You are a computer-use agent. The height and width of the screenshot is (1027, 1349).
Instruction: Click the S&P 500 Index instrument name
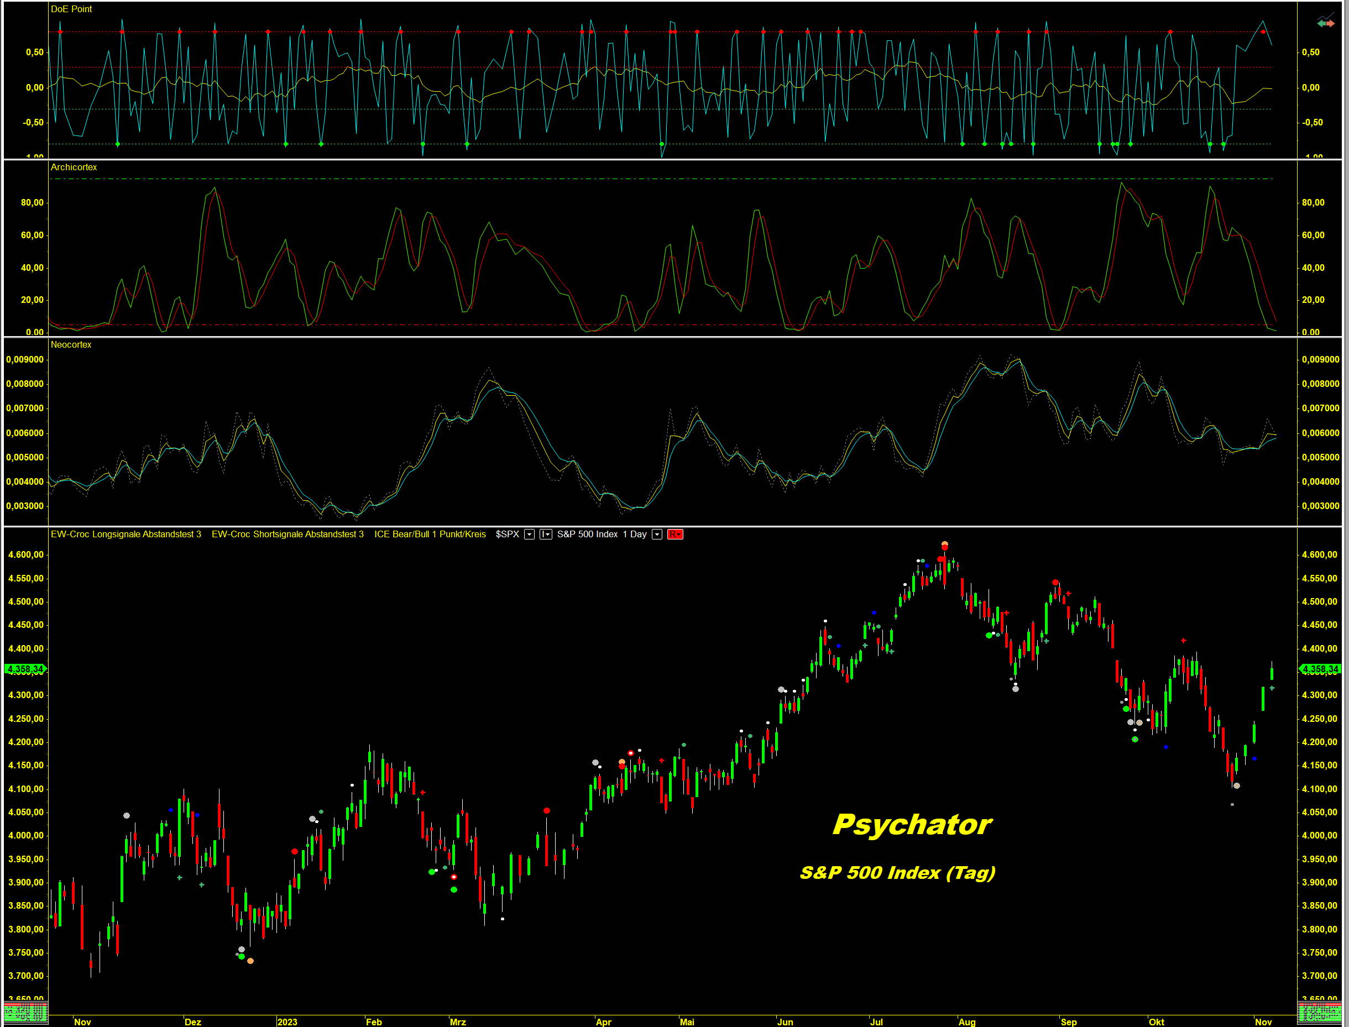587,535
